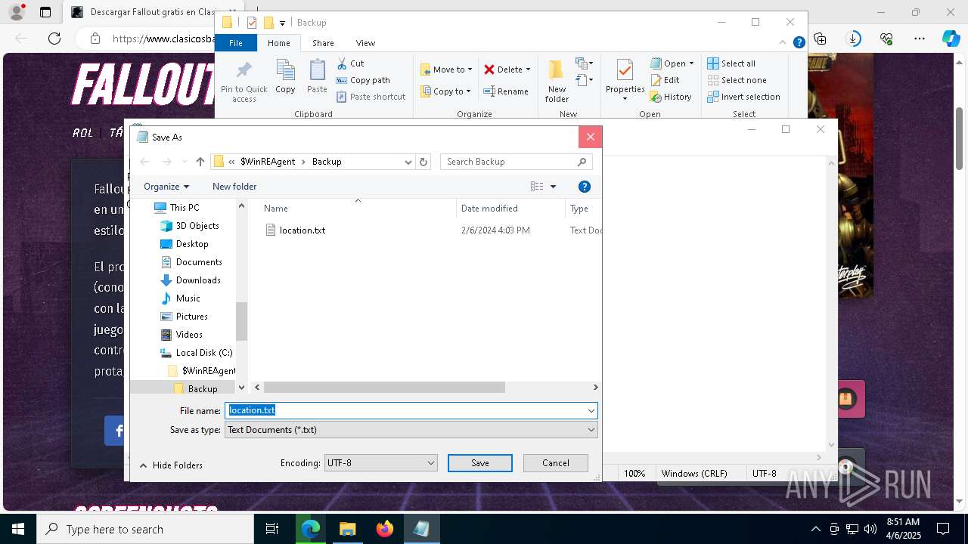Click the Copy icon in ribbon

coord(285,70)
